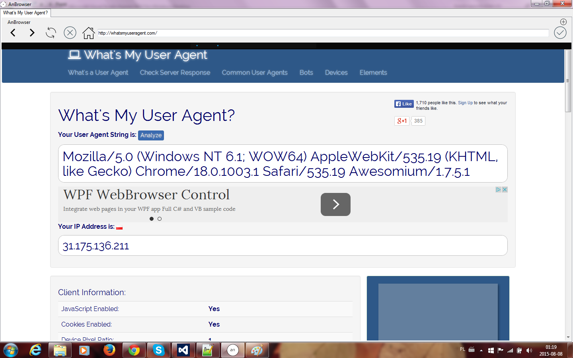Stop loading with the circled X icon

click(70, 33)
